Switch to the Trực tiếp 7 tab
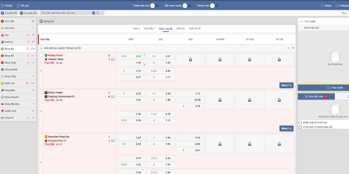 [149, 28]
